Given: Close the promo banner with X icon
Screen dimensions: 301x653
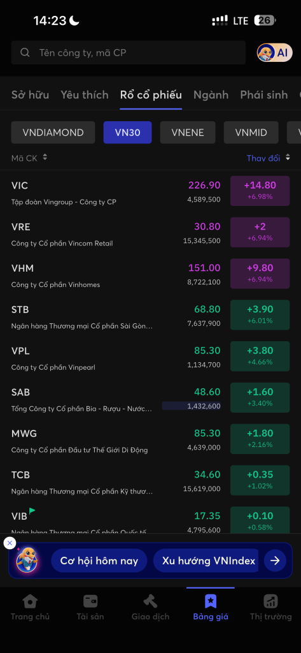Looking at the screenshot, I should click(10, 543).
